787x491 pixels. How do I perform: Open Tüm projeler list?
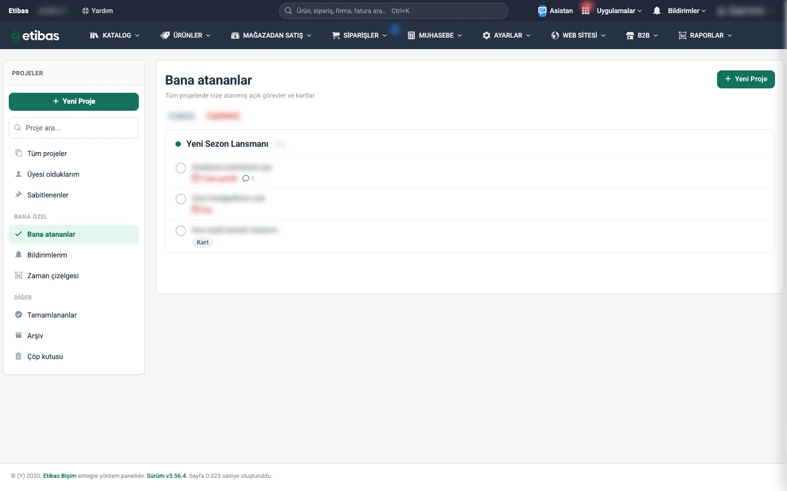(x=74, y=154)
